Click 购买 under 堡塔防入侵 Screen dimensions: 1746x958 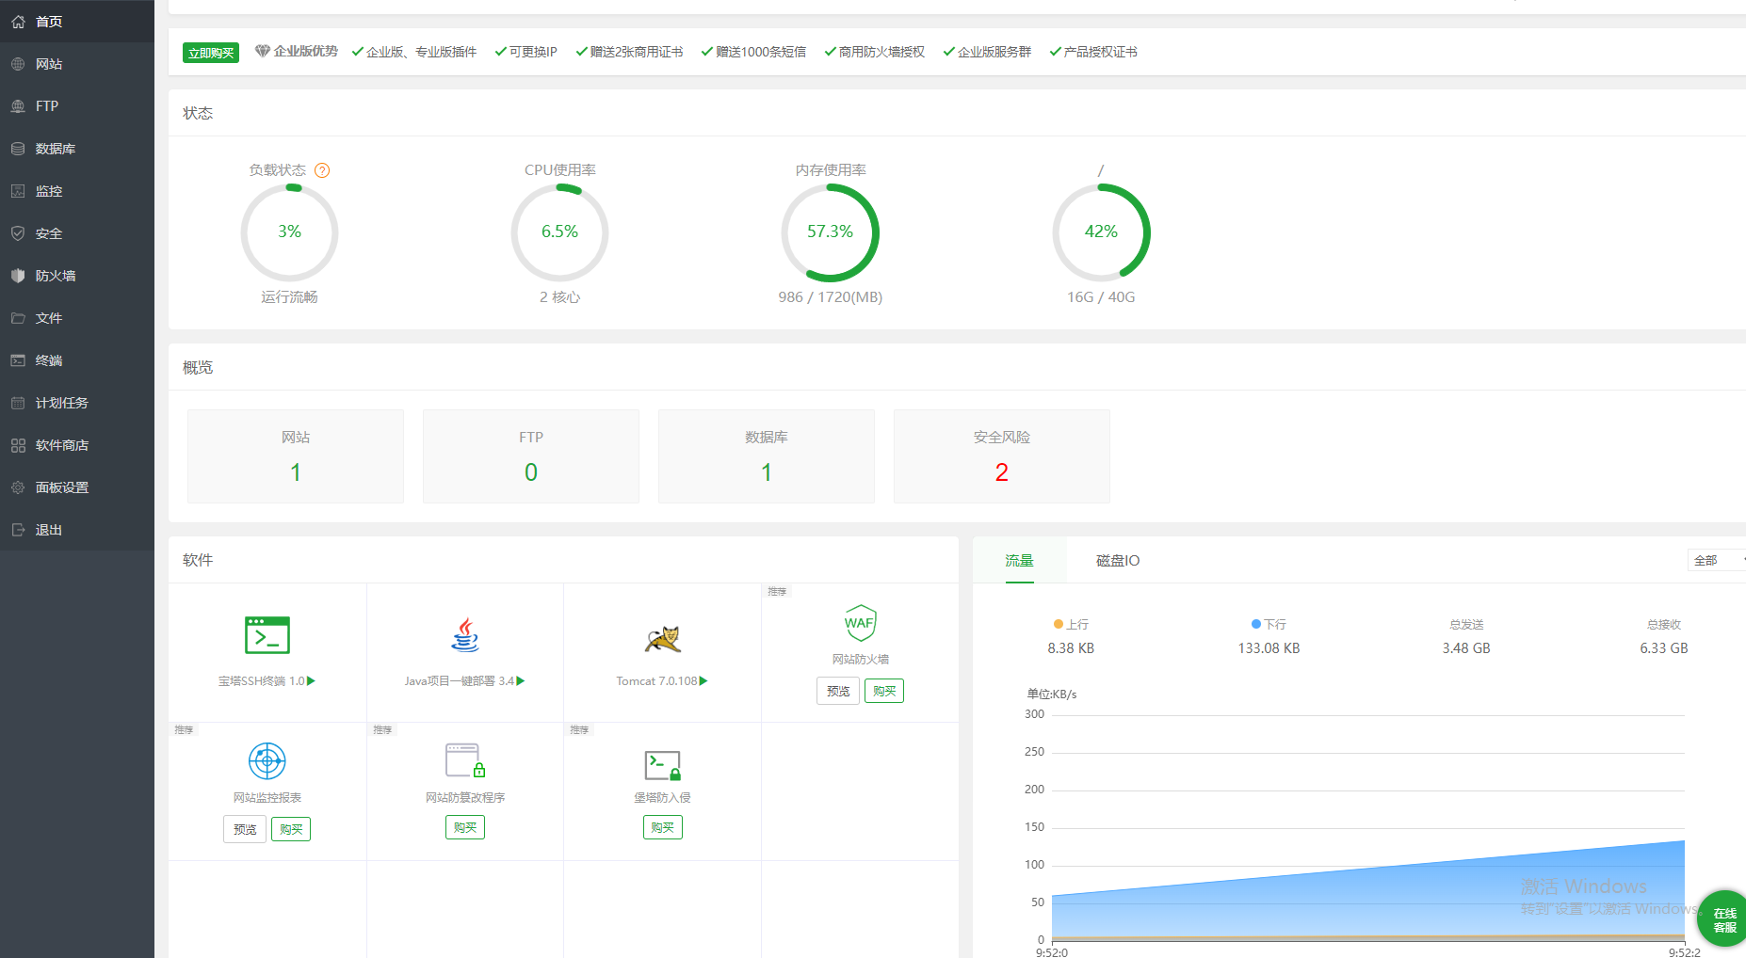click(663, 827)
